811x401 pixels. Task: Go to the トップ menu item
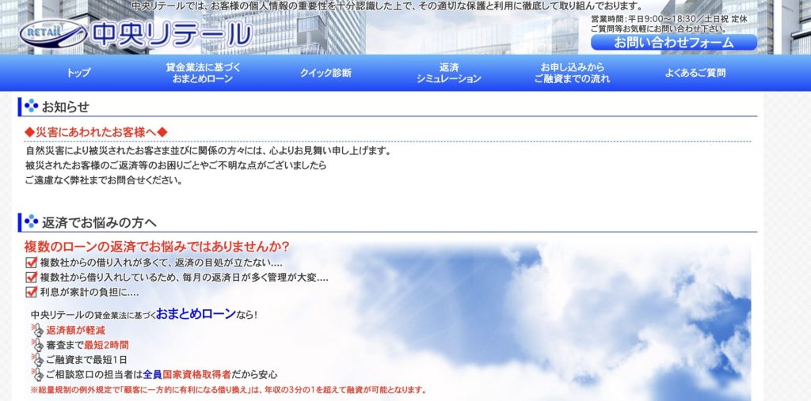pos(78,73)
